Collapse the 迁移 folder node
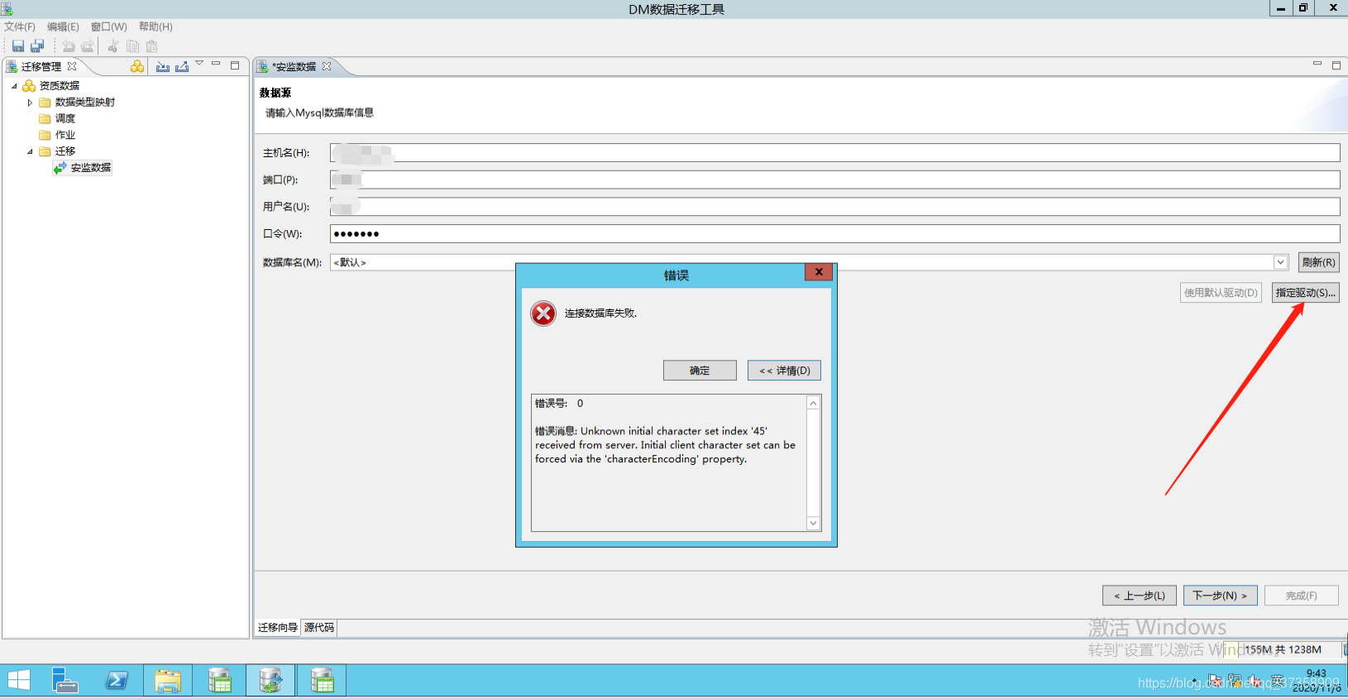This screenshot has height=699, width=1348. (x=30, y=151)
